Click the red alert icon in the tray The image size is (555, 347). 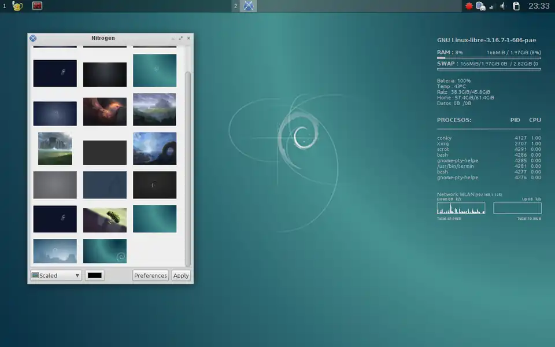pos(469,6)
